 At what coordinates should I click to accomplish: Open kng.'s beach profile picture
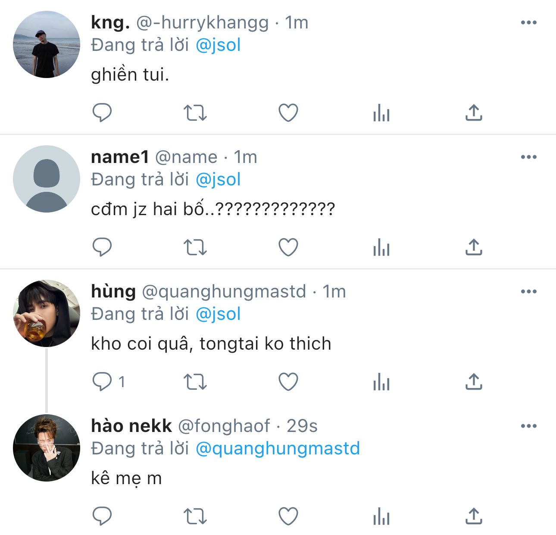(47, 44)
